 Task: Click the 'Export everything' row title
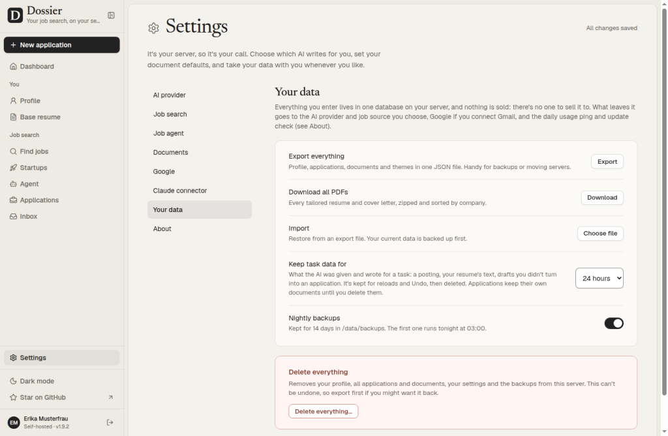(x=316, y=157)
